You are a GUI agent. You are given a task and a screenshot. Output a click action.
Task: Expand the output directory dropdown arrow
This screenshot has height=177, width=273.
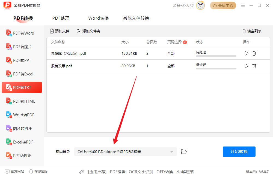click(172, 152)
